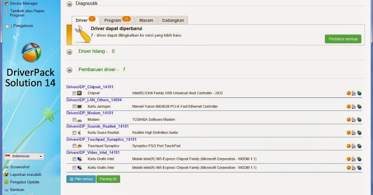Select the text Realtek High Definition Audio

tap(155, 133)
